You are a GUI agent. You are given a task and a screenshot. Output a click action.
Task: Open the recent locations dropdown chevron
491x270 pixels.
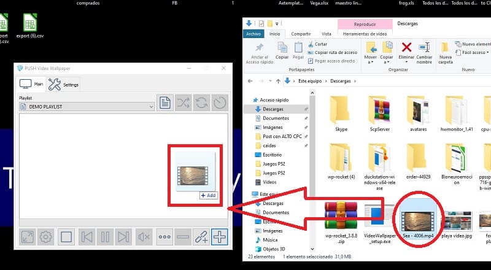tap(271, 81)
